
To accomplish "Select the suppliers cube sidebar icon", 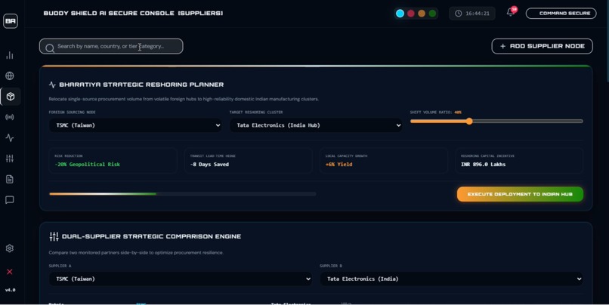I will pos(11,96).
